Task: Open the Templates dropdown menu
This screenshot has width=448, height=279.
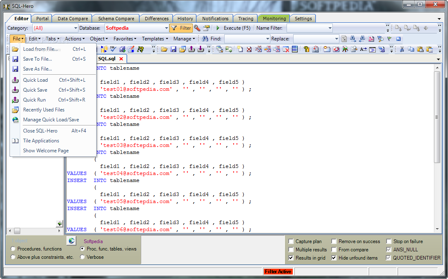Action: tap(155, 38)
